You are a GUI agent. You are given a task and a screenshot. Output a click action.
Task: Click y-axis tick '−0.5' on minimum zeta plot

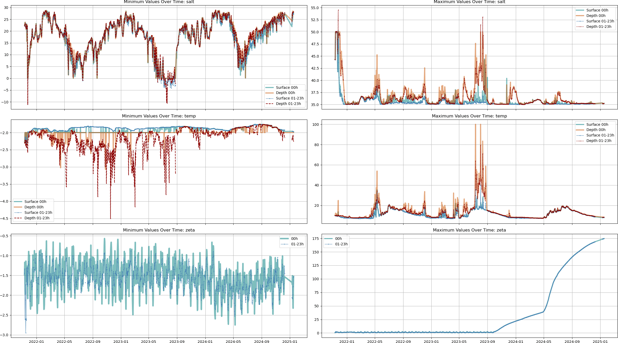pos(4,236)
